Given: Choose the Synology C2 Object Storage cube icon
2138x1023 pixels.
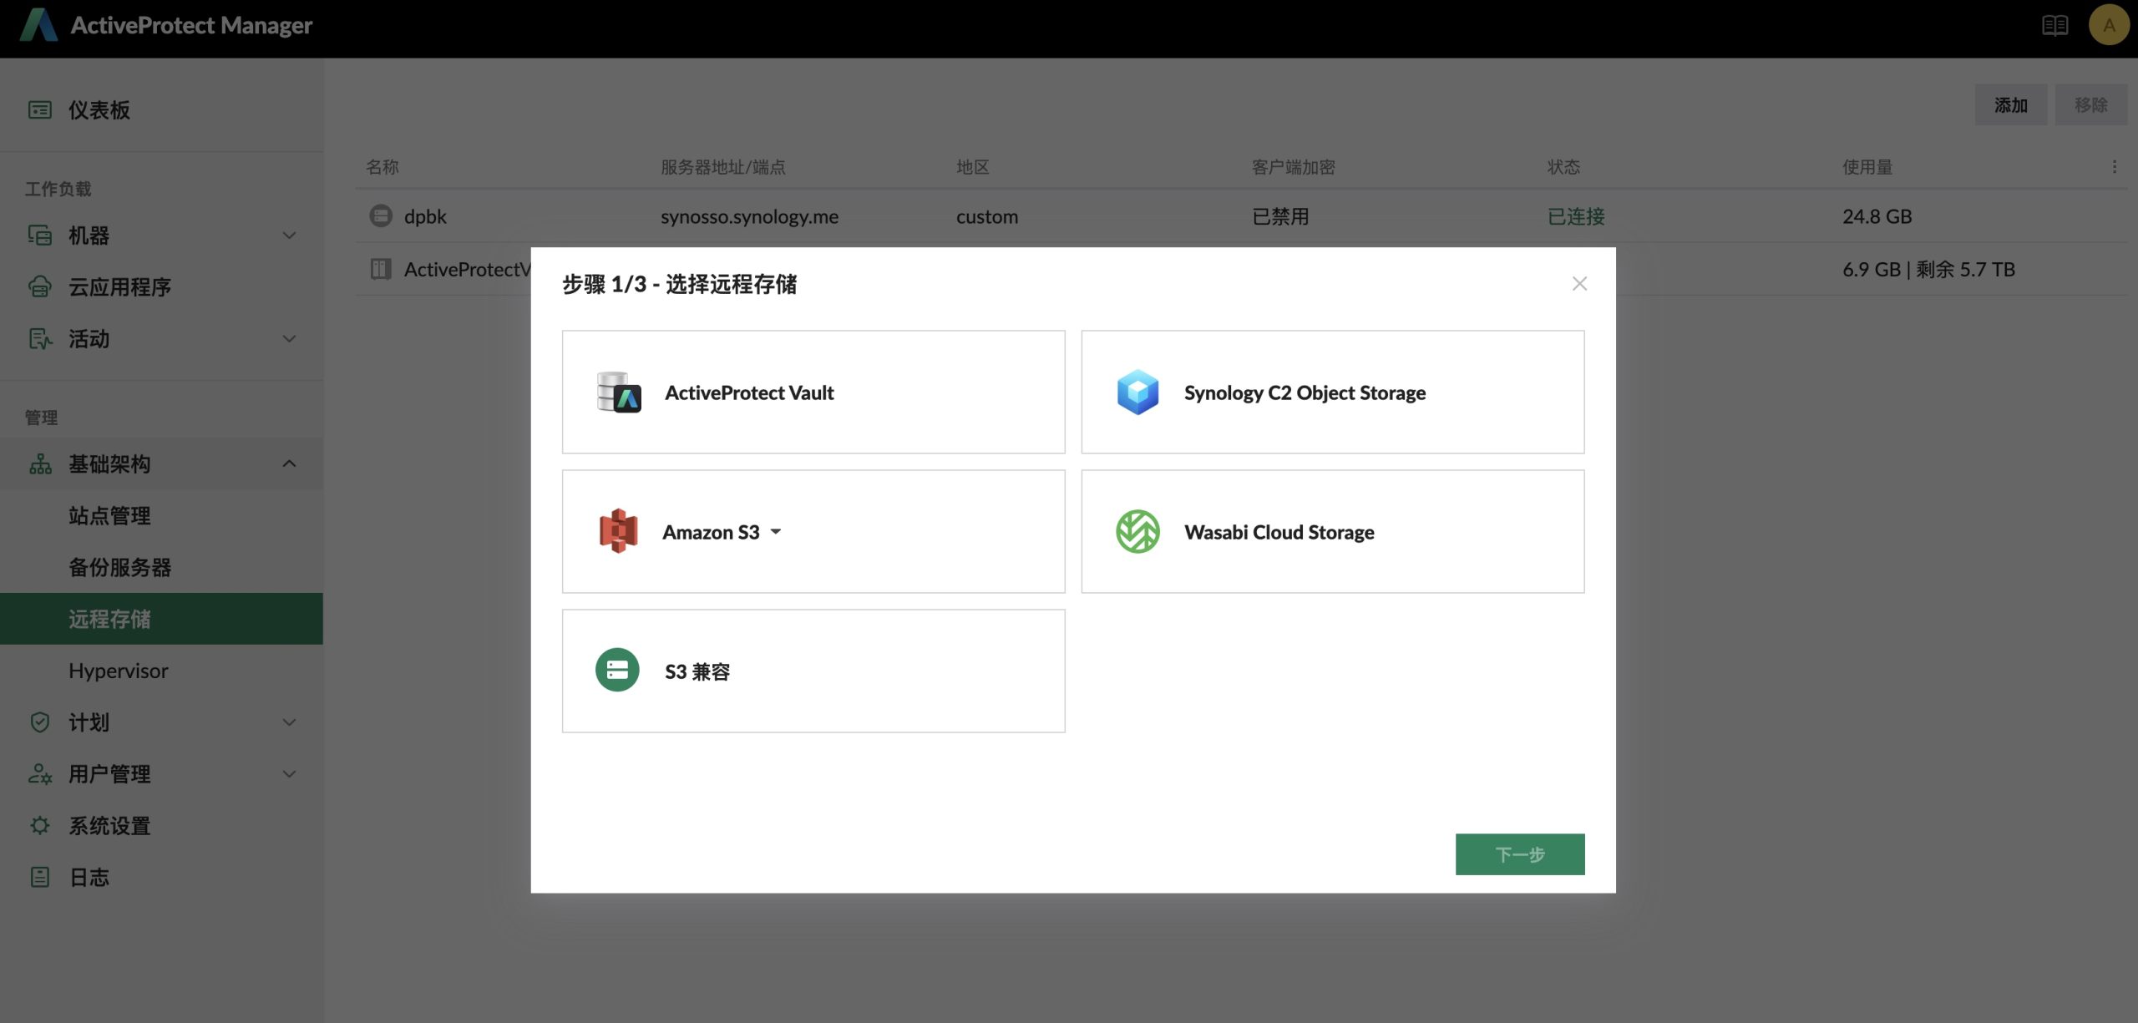Looking at the screenshot, I should (x=1137, y=392).
